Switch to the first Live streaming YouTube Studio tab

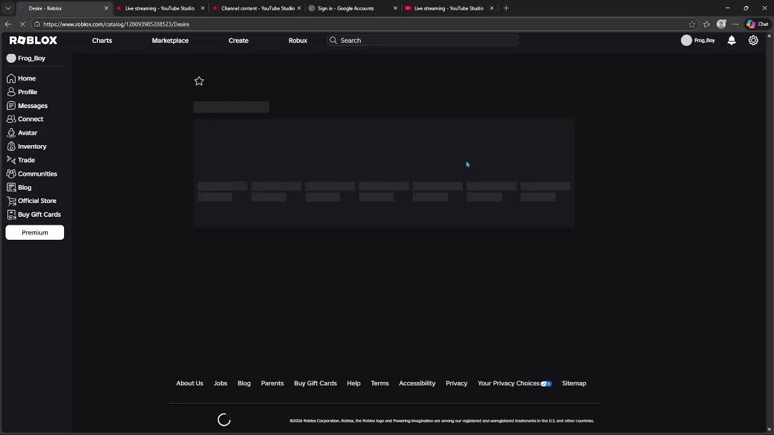pyautogui.click(x=160, y=8)
